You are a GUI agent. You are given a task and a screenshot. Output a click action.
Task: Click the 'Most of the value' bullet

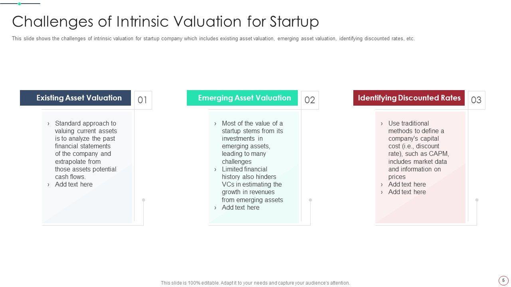pyautogui.click(x=252, y=142)
